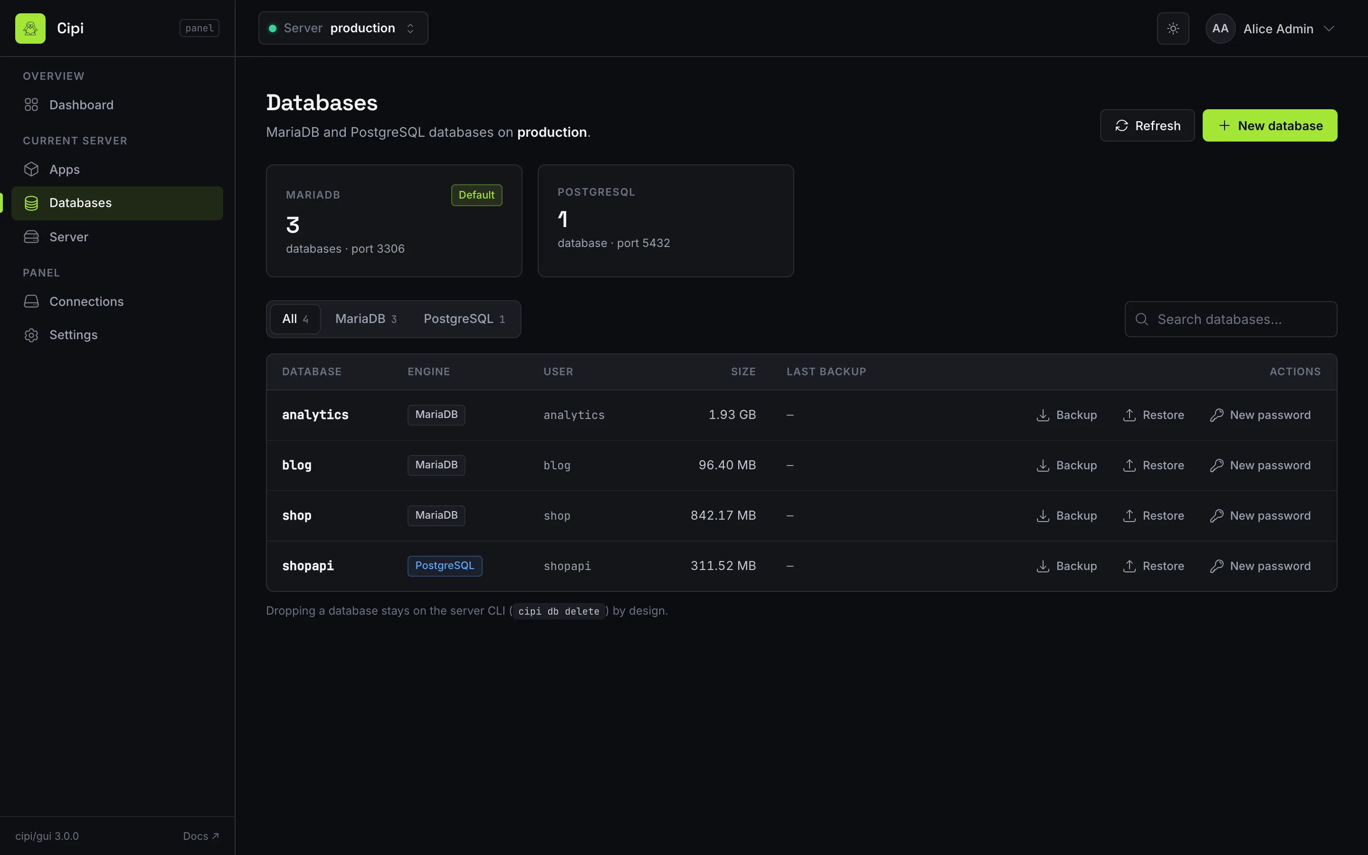Image resolution: width=1368 pixels, height=855 pixels.
Task: Restore the shopapi database
Action: tap(1153, 566)
